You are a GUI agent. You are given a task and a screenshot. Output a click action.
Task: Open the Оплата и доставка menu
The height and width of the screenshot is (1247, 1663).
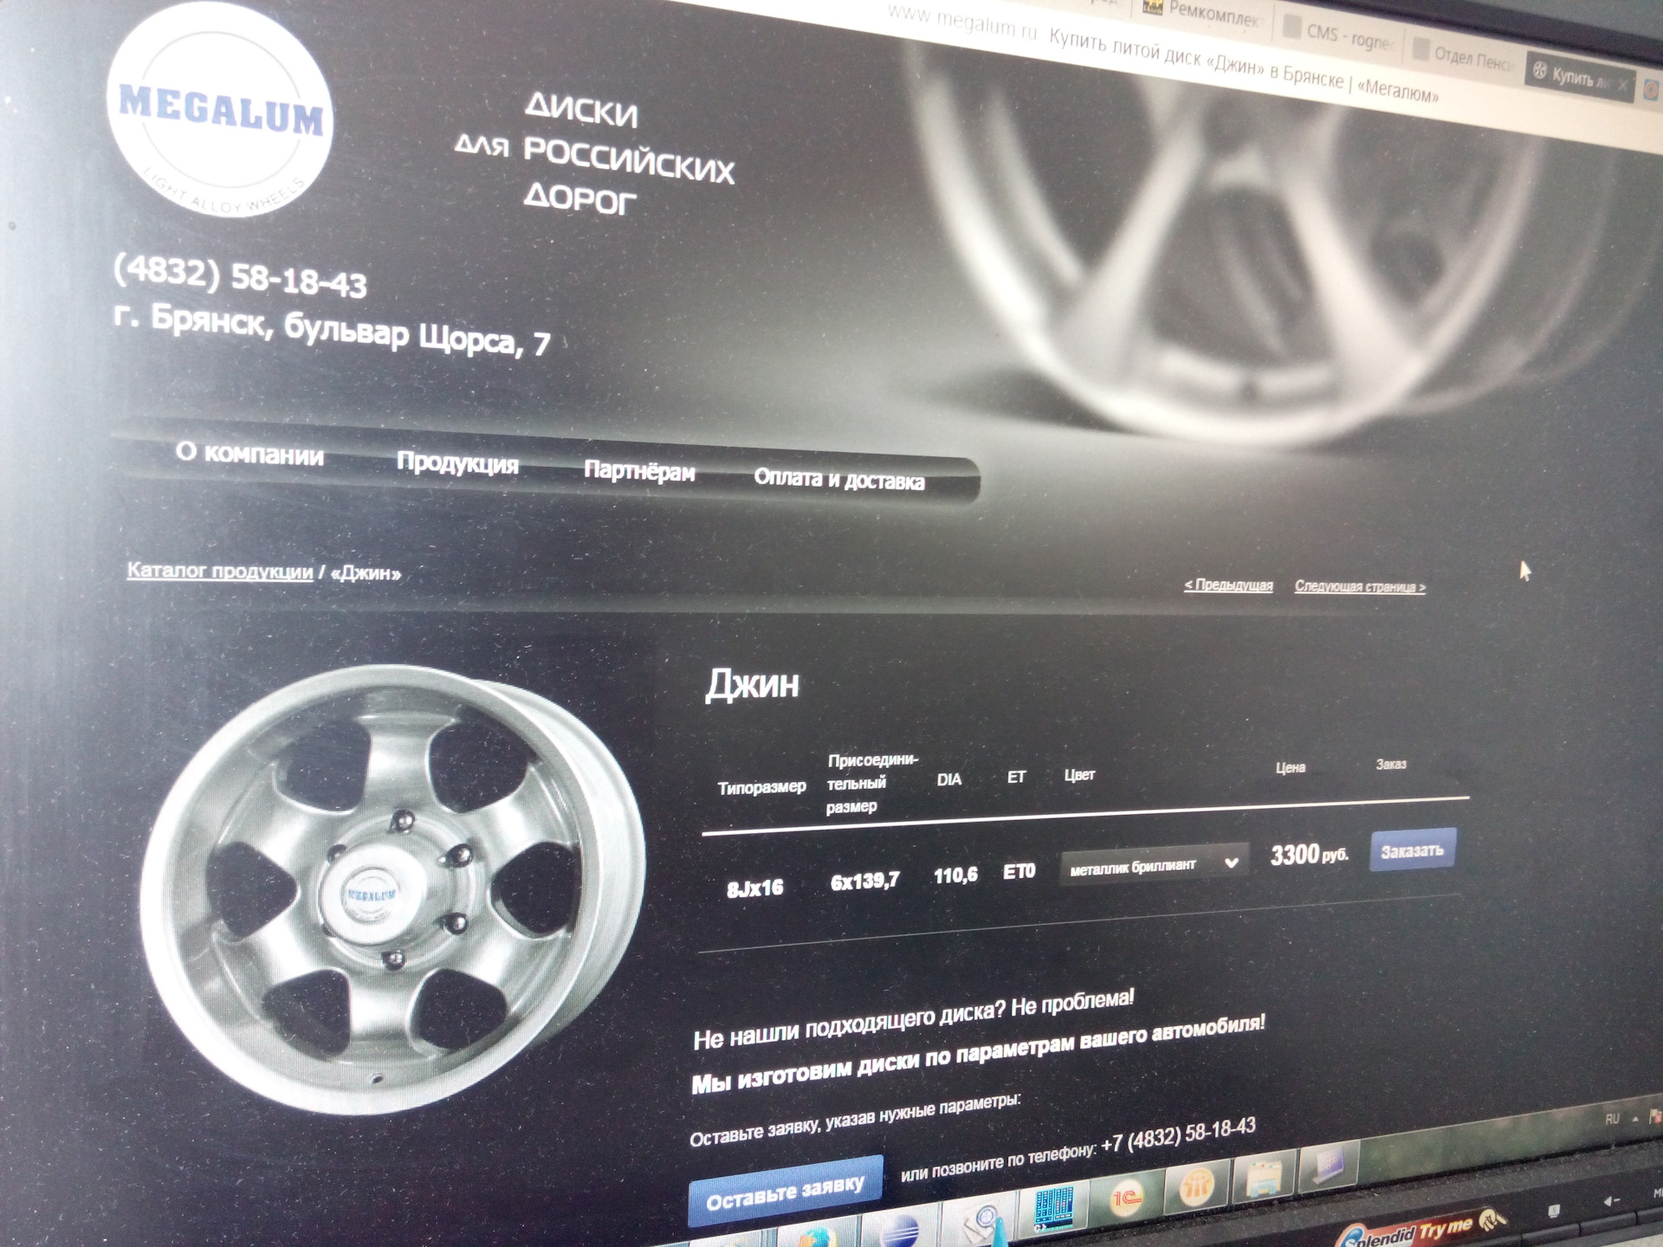(838, 479)
